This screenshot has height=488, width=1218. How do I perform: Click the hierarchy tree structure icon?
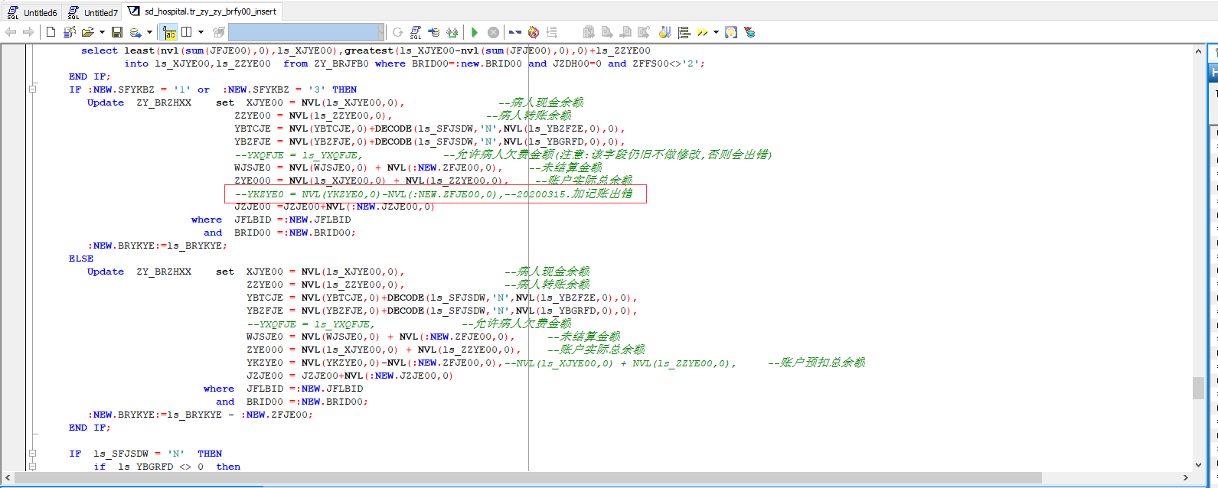click(684, 32)
